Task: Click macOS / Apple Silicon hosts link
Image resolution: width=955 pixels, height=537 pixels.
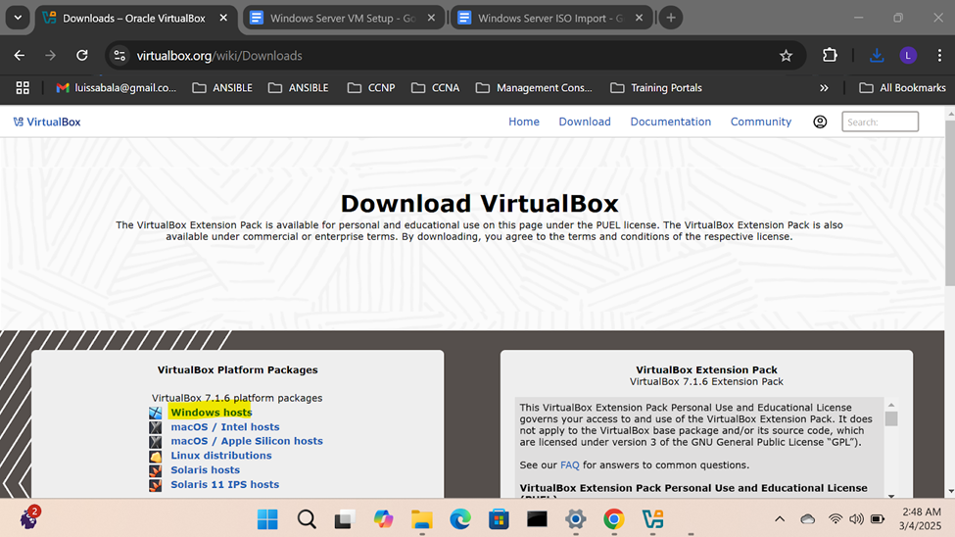Action: 247,441
